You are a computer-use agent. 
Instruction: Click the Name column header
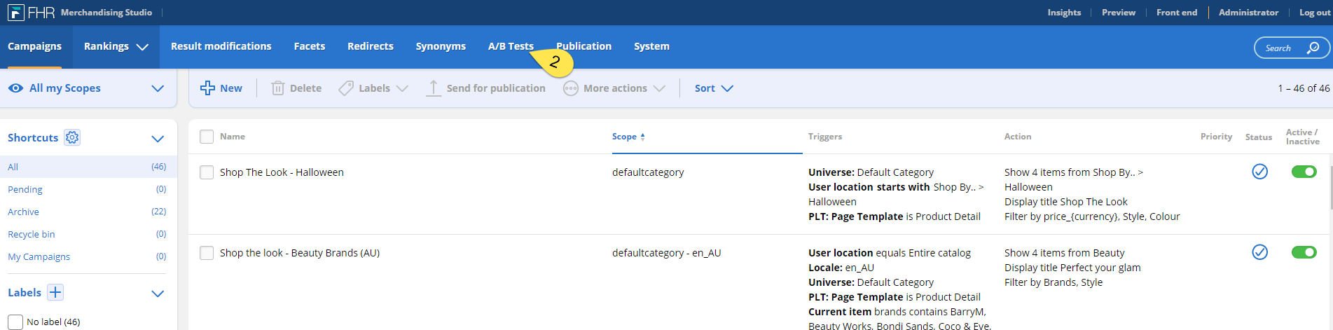point(233,137)
